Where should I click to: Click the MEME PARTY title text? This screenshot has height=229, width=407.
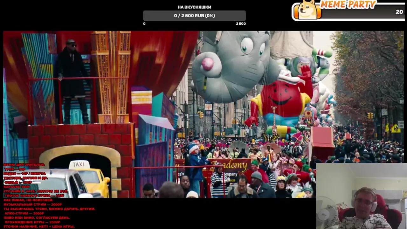348,4
